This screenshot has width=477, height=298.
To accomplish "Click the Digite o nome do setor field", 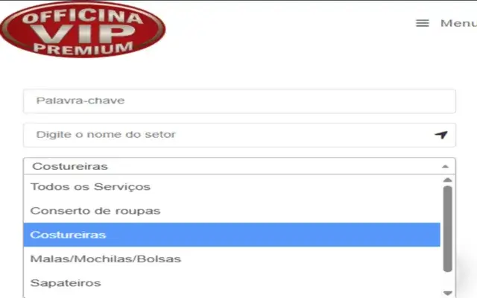I will [x=239, y=135].
